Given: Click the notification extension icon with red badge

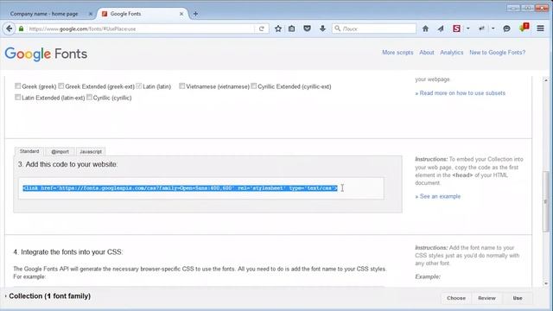Looking at the screenshot, I should pos(524,28).
